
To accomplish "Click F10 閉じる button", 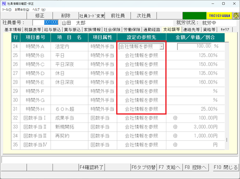I will point(225,167).
